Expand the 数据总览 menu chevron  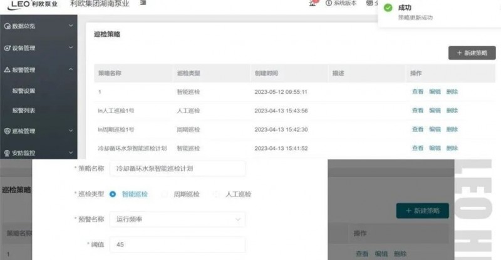point(71,26)
